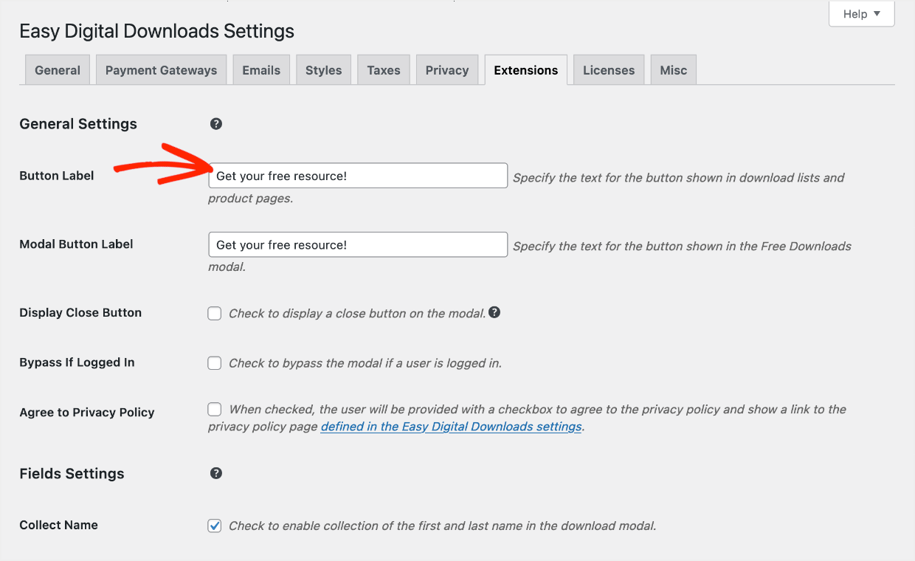
Task: Select the Extensions tab
Action: 526,70
